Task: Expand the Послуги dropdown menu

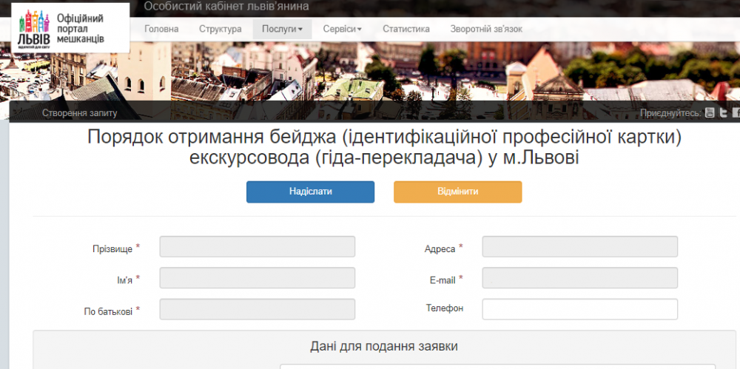Action: tap(282, 30)
